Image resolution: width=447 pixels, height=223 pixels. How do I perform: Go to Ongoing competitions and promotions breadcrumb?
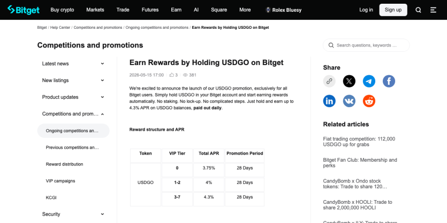click(157, 28)
